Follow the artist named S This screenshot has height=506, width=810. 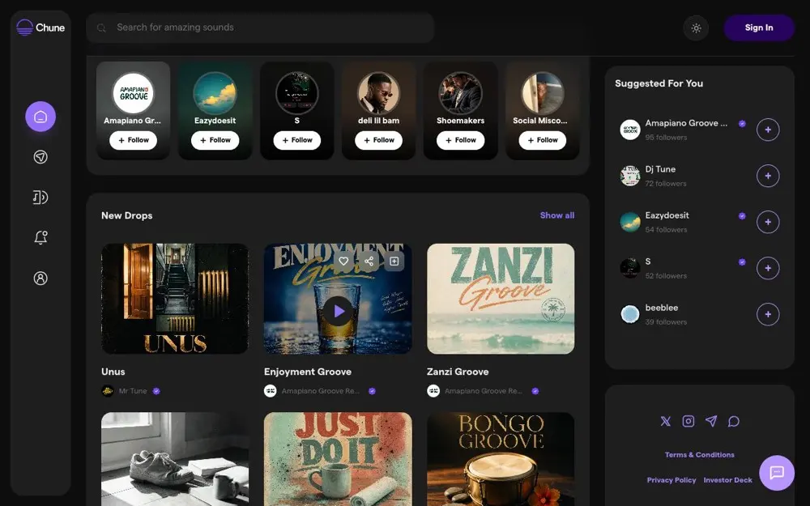pyautogui.click(x=297, y=140)
